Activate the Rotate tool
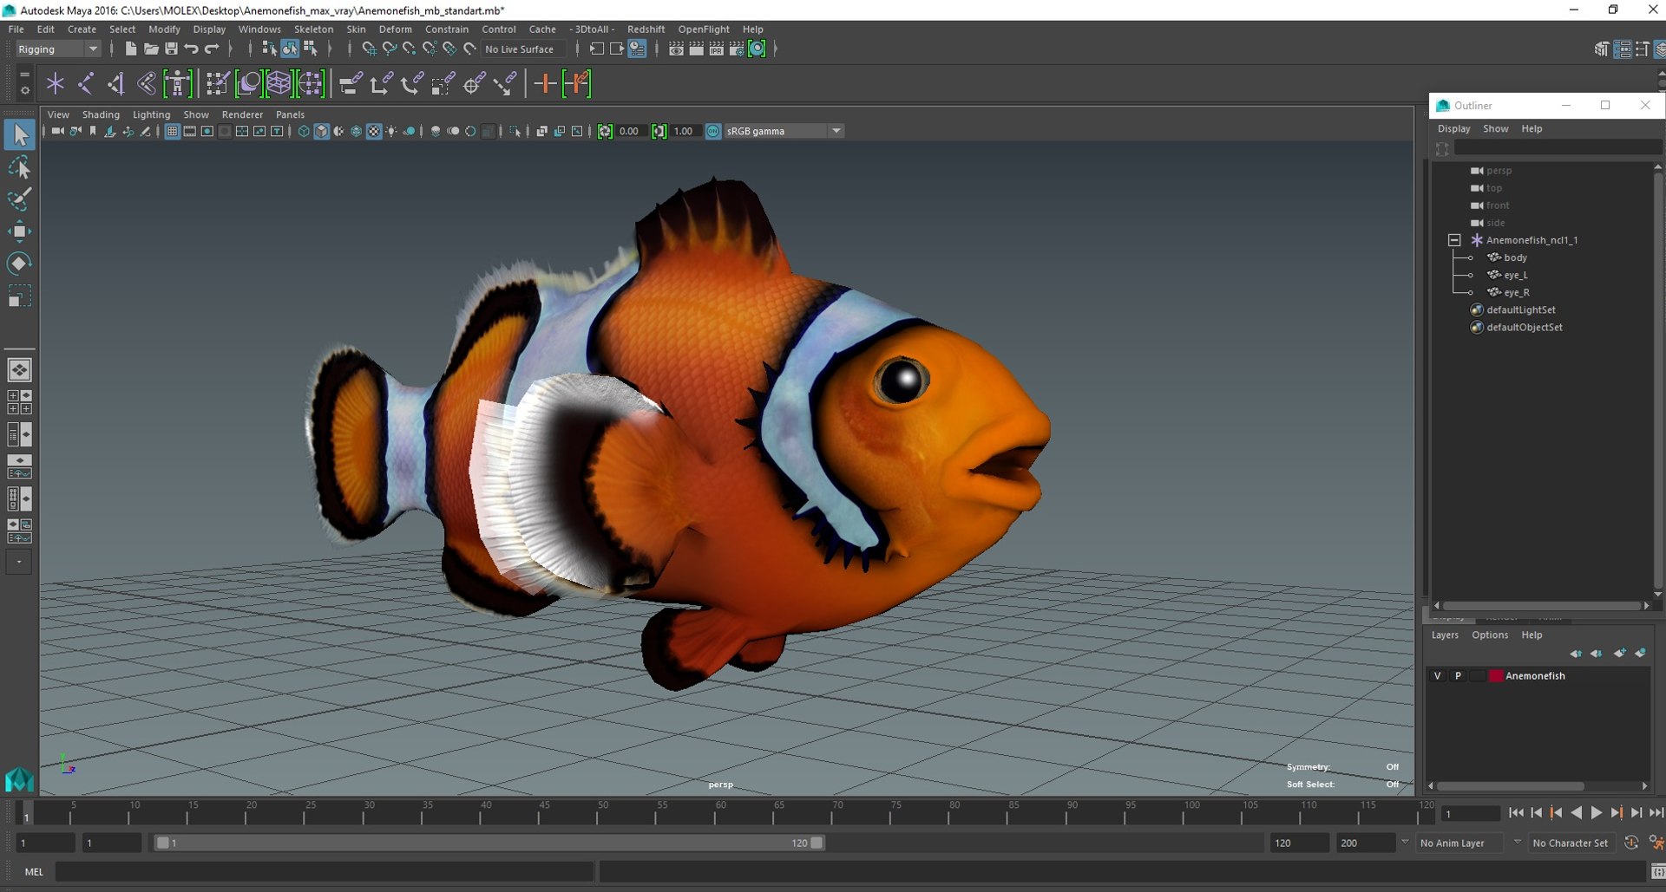The width and height of the screenshot is (1666, 892). coord(19,263)
